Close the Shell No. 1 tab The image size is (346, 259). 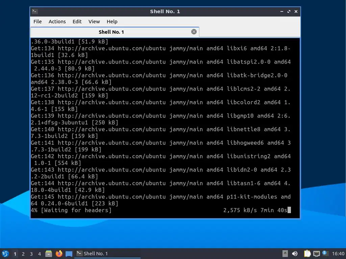(194, 32)
